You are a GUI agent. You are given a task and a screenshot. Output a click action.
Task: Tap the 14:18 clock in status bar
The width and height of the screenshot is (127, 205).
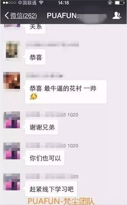(63, 3)
